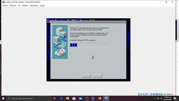179x101 pixels.
Task: Click the network computers illustration in the wizard
Action: click(x=60, y=42)
